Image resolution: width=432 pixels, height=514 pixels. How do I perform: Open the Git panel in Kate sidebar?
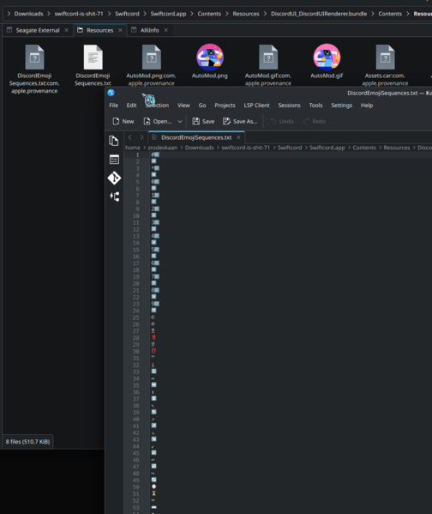pyautogui.click(x=114, y=178)
